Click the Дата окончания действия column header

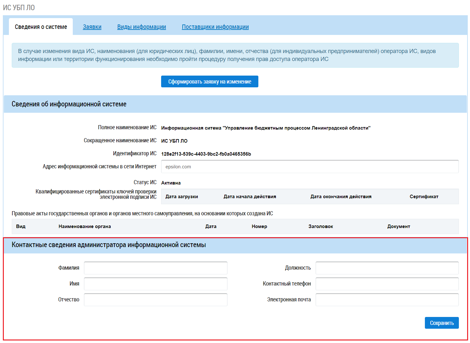pyautogui.click(x=341, y=197)
